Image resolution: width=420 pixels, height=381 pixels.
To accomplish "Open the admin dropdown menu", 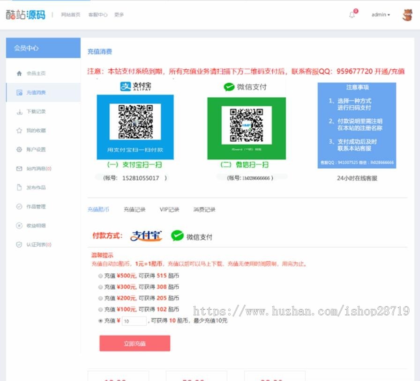I will [380, 15].
